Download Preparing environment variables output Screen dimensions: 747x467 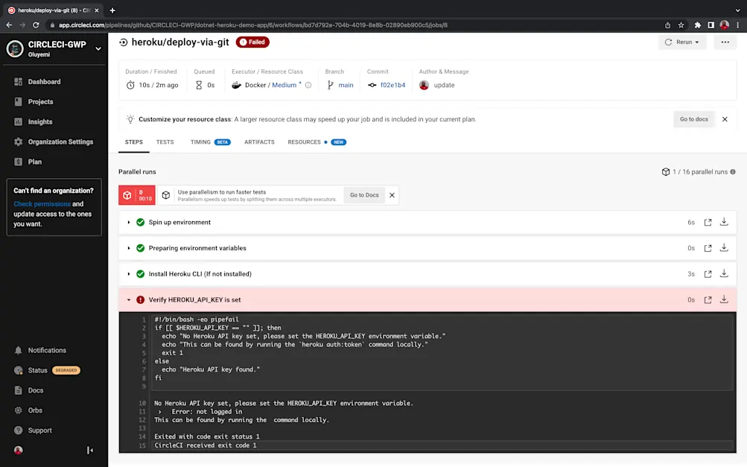coord(724,247)
